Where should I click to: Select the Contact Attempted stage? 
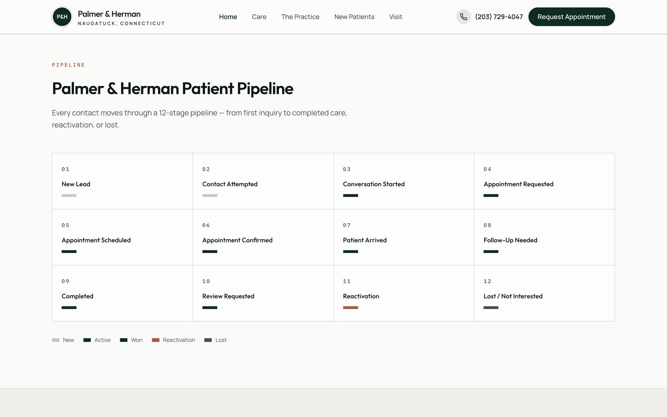pyautogui.click(x=263, y=181)
